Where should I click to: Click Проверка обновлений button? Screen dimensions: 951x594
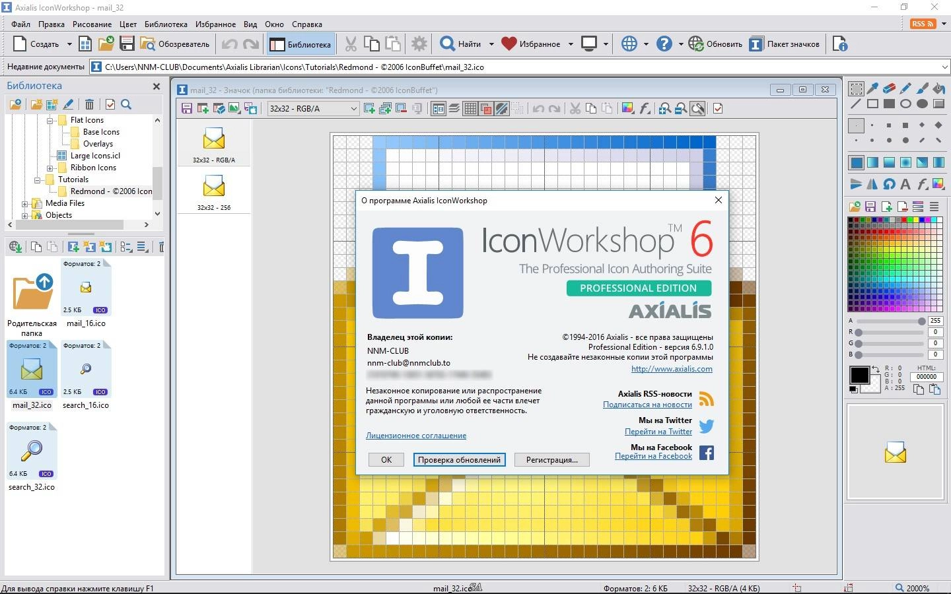[x=459, y=460]
